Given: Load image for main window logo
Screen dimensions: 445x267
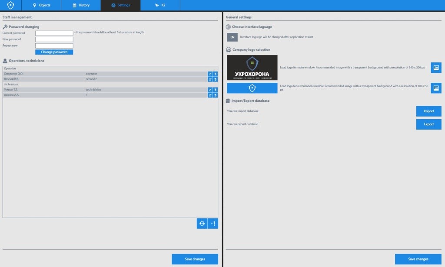Looking at the screenshot, I should tap(436, 68).
